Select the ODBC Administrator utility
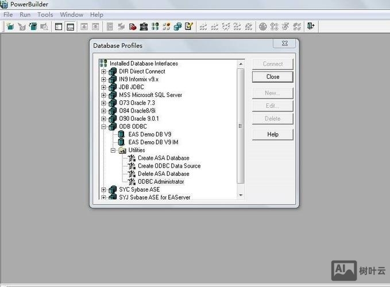The height and width of the screenshot is (287, 390). [161, 181]
